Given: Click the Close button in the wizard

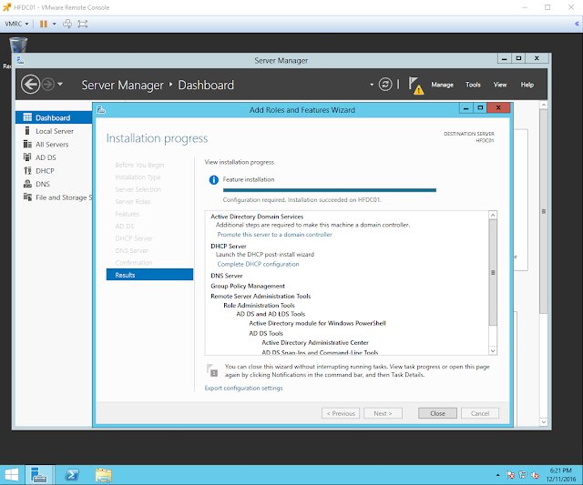Looking at the screenshot, I should pos(437,413).
